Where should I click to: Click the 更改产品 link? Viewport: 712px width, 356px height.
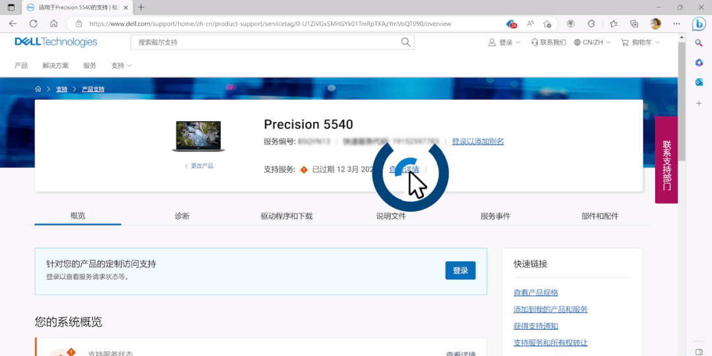click(x=199, y=165)
